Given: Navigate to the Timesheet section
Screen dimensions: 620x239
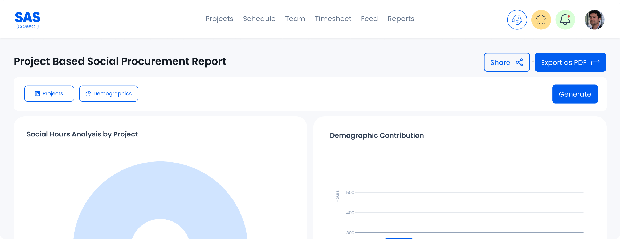Looking at the screenshot, I should coord(333,19).
